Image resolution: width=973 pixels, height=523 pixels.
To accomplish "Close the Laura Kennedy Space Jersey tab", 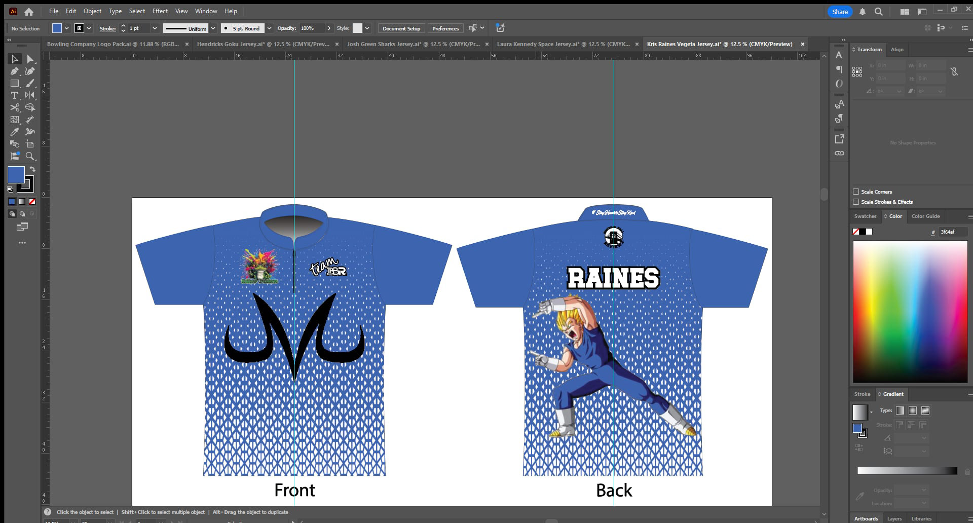I will [637, 44].
